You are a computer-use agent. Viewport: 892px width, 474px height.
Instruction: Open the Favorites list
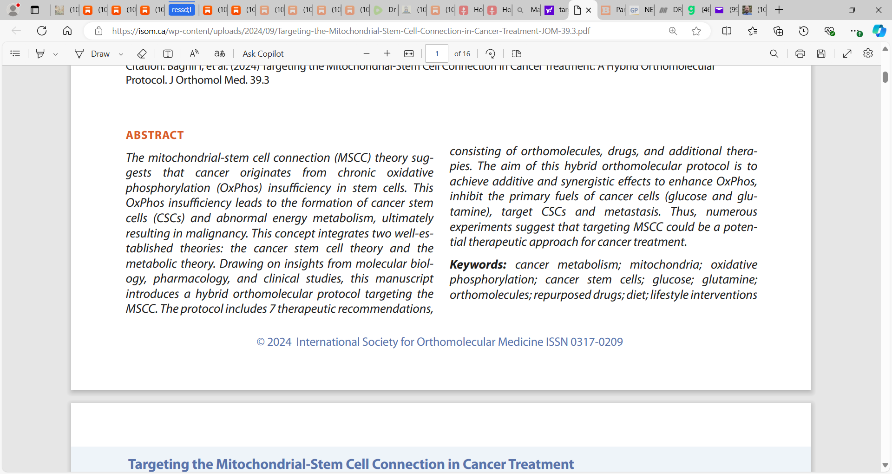click(753, 31)
